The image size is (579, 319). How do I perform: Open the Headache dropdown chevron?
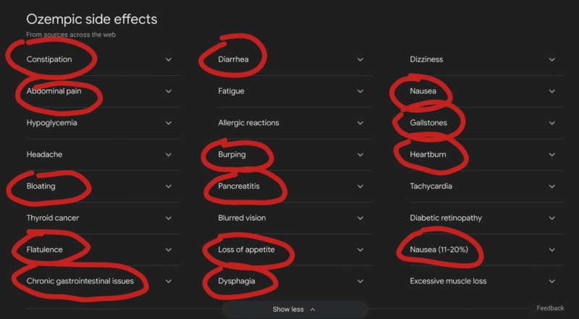pyautogui.click(x=168, y=155)
